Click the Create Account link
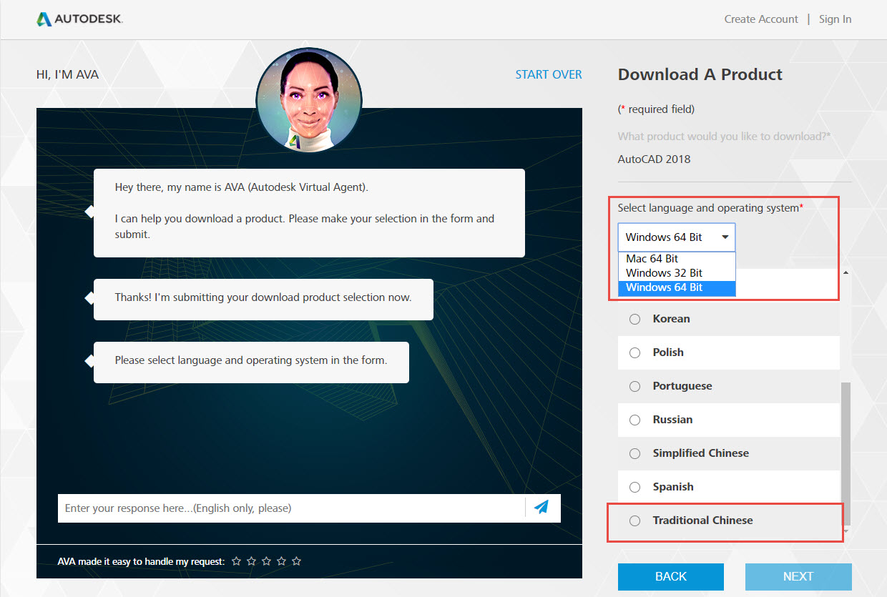Screen dimensions: 887x597 [761, 19]
